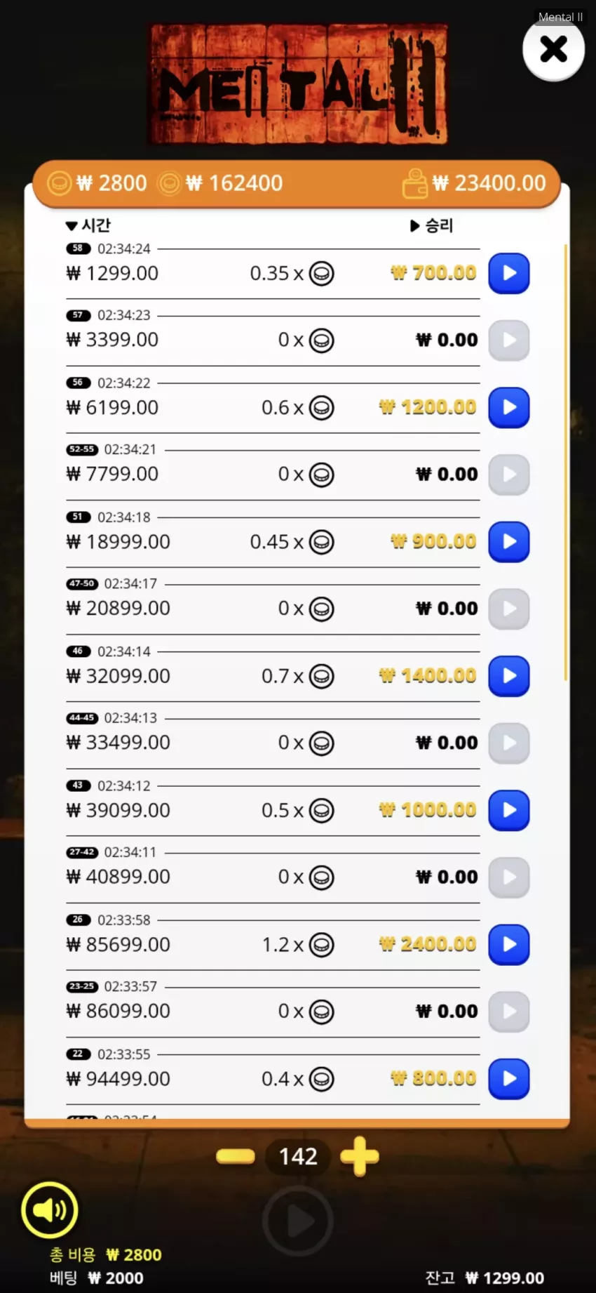596x1293 pixels.
Task: Replay round 46 with ₩1400.00 win
Action: click(x=508, y=676)
